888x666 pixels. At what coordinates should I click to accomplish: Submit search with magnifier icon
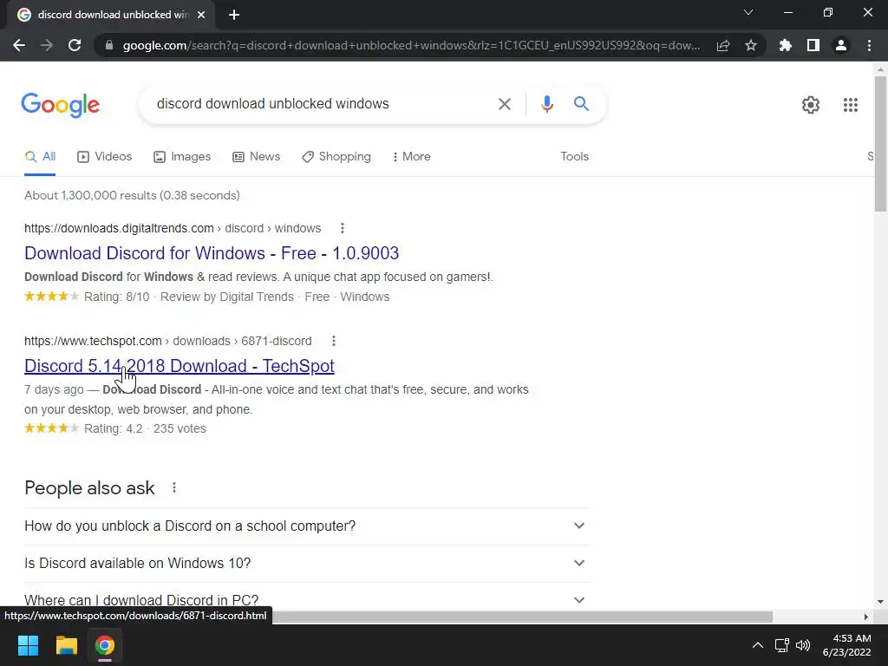(x=581, y=104)
